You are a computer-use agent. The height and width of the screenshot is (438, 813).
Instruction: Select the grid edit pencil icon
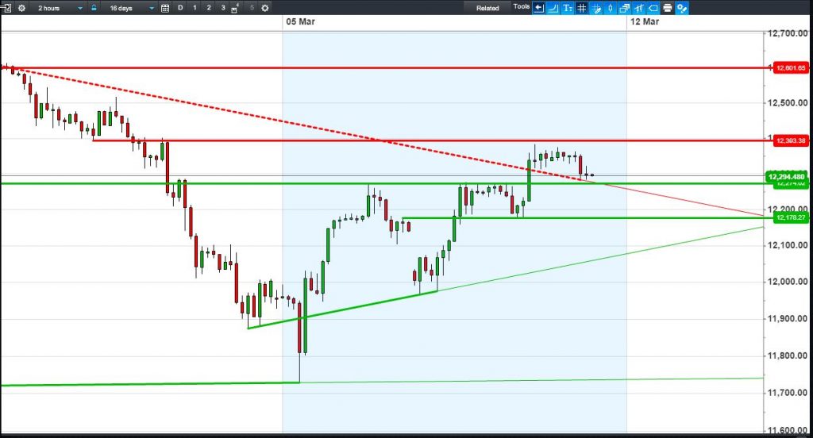point(596,8)
